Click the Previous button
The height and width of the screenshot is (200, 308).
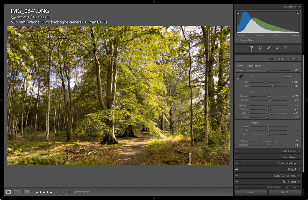[251, 192]
